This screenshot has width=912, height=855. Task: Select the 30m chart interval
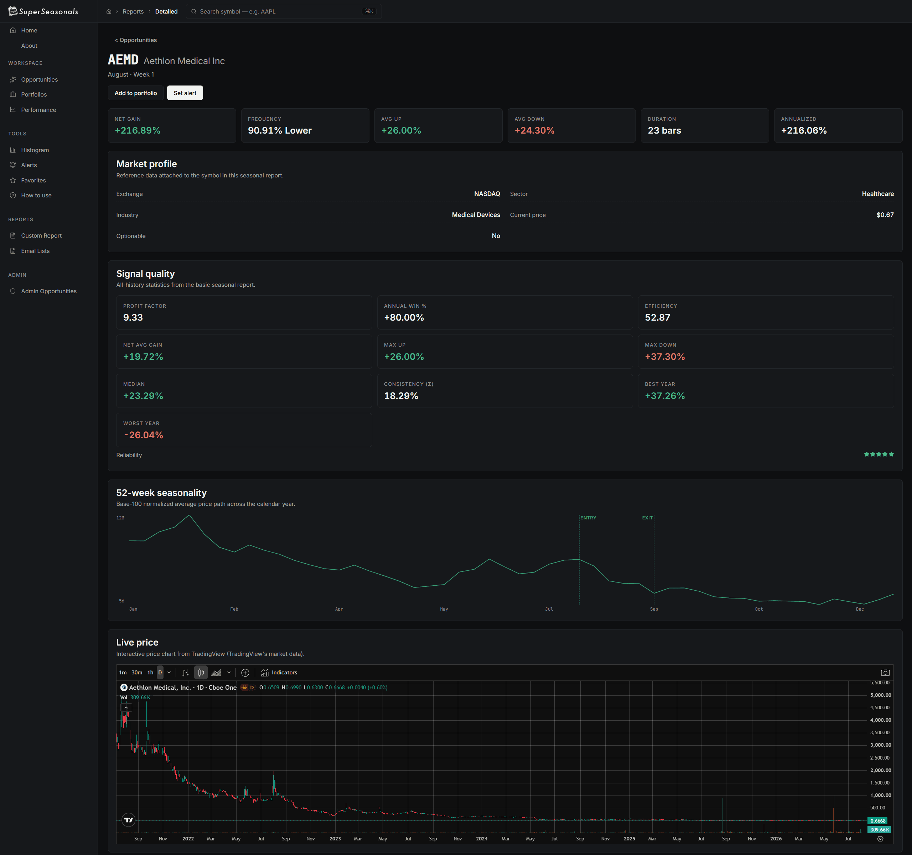(137, 673)
